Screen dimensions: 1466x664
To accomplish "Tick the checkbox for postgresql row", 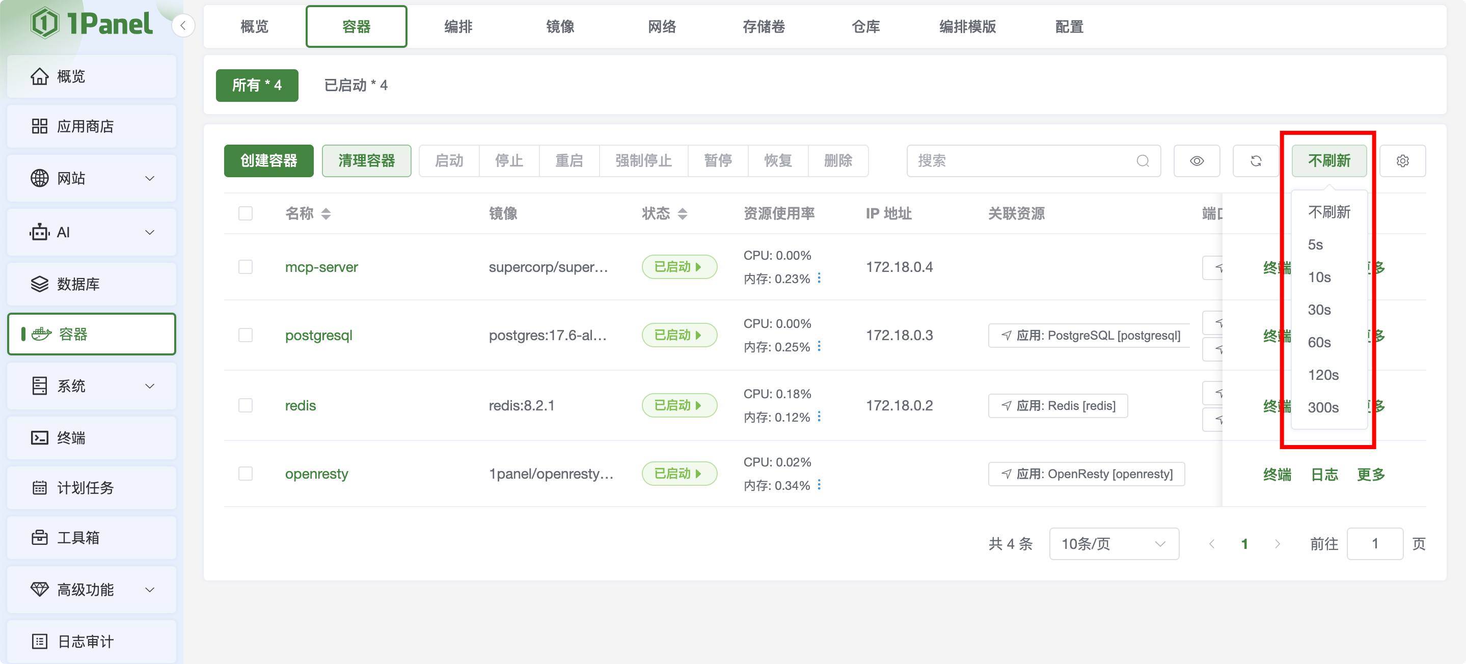I will click(x=246, y=335).
